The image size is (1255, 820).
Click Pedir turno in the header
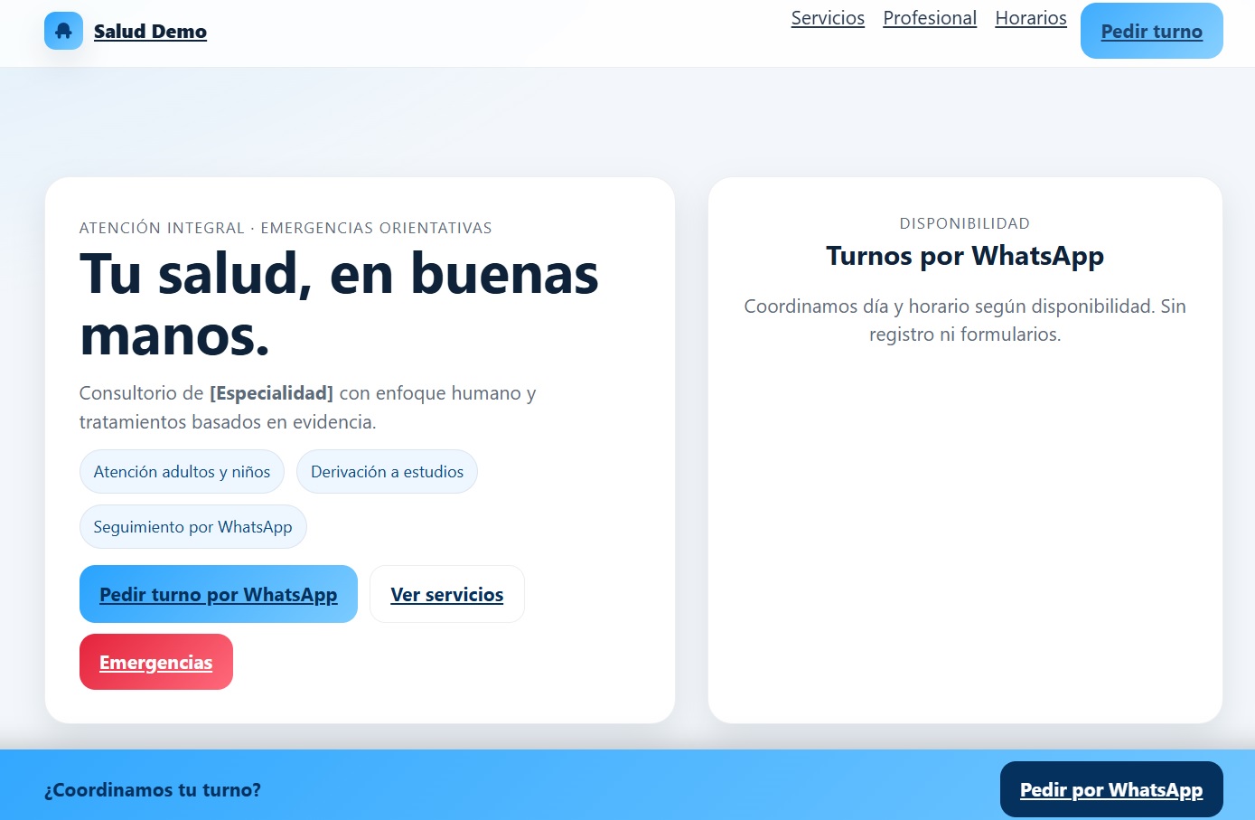pyautogui.click(x=1150, y=31)
